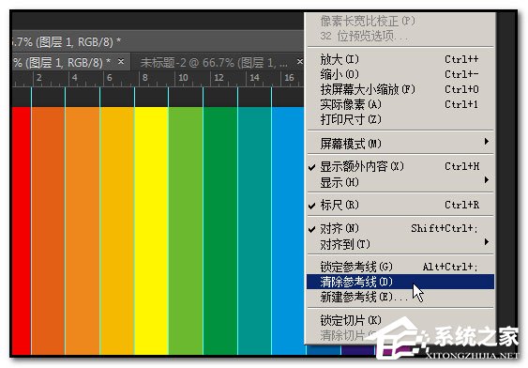Click 打印尺寸 (Z) menu item
This screenshot has width=528, height=368.
[x=400, y=119]
